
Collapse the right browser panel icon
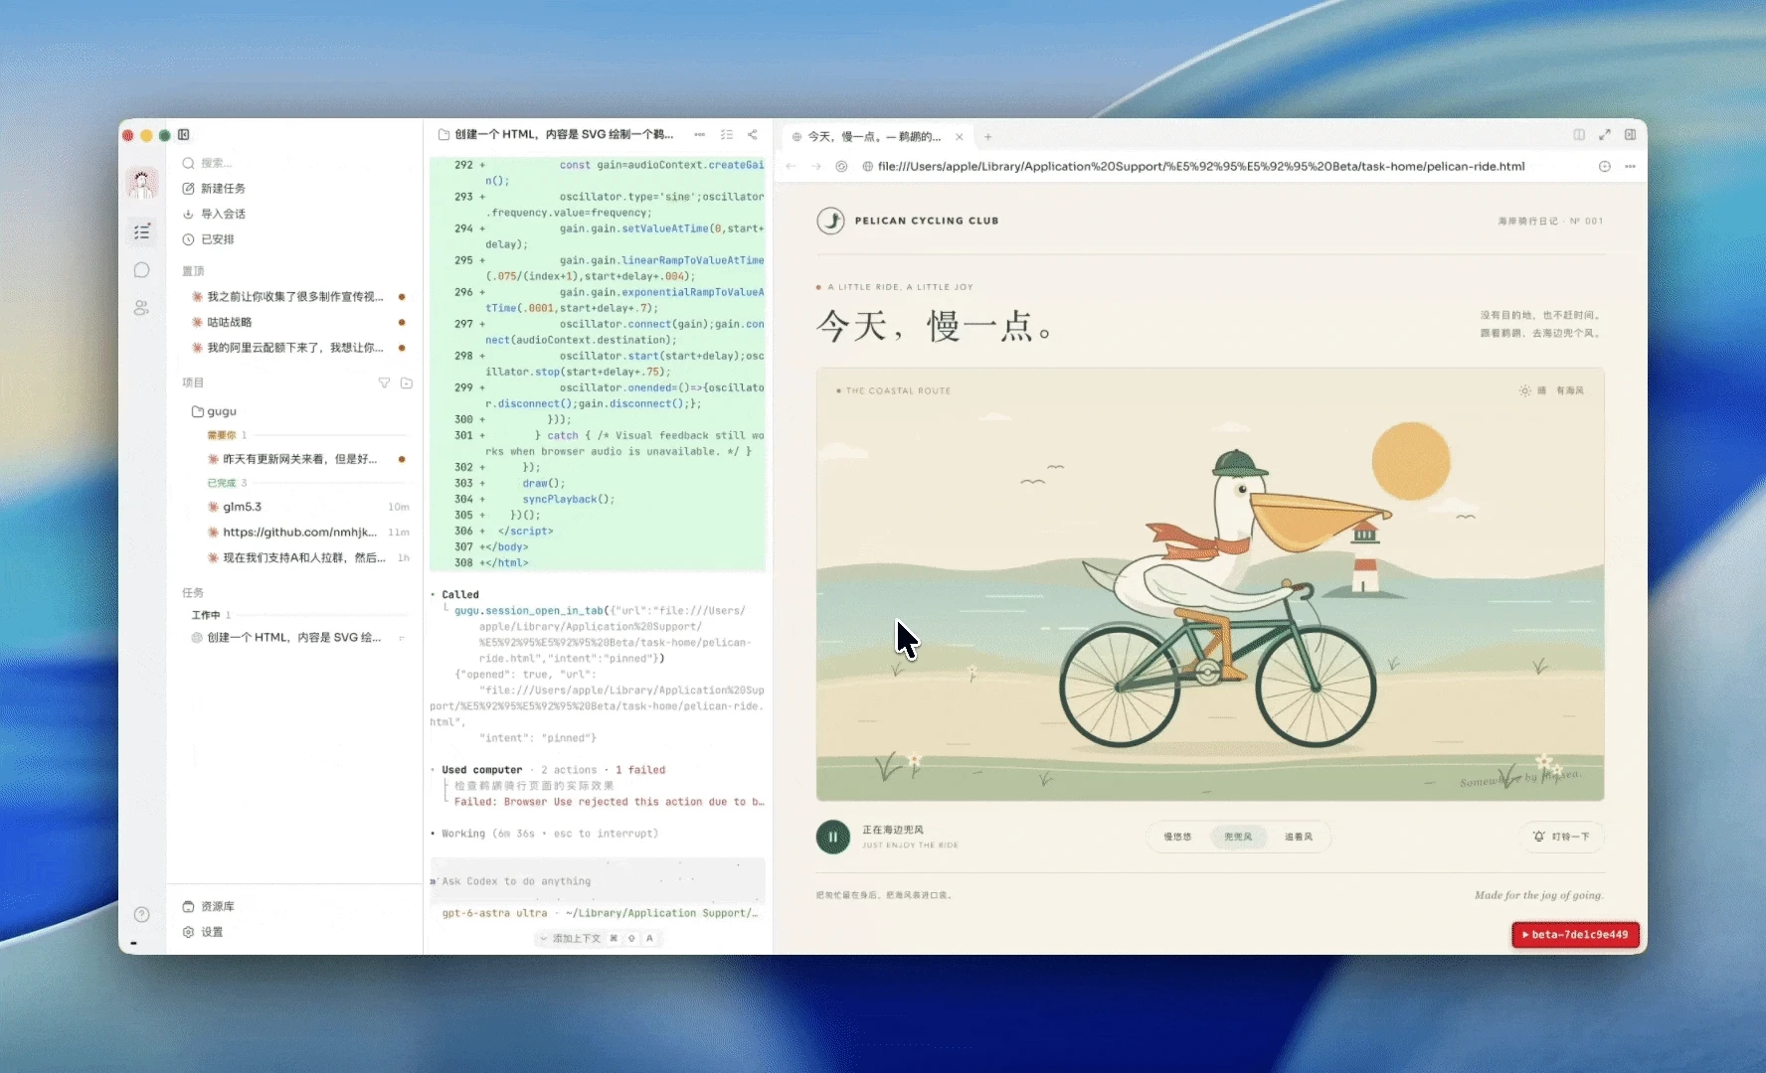pos(1631,135)
